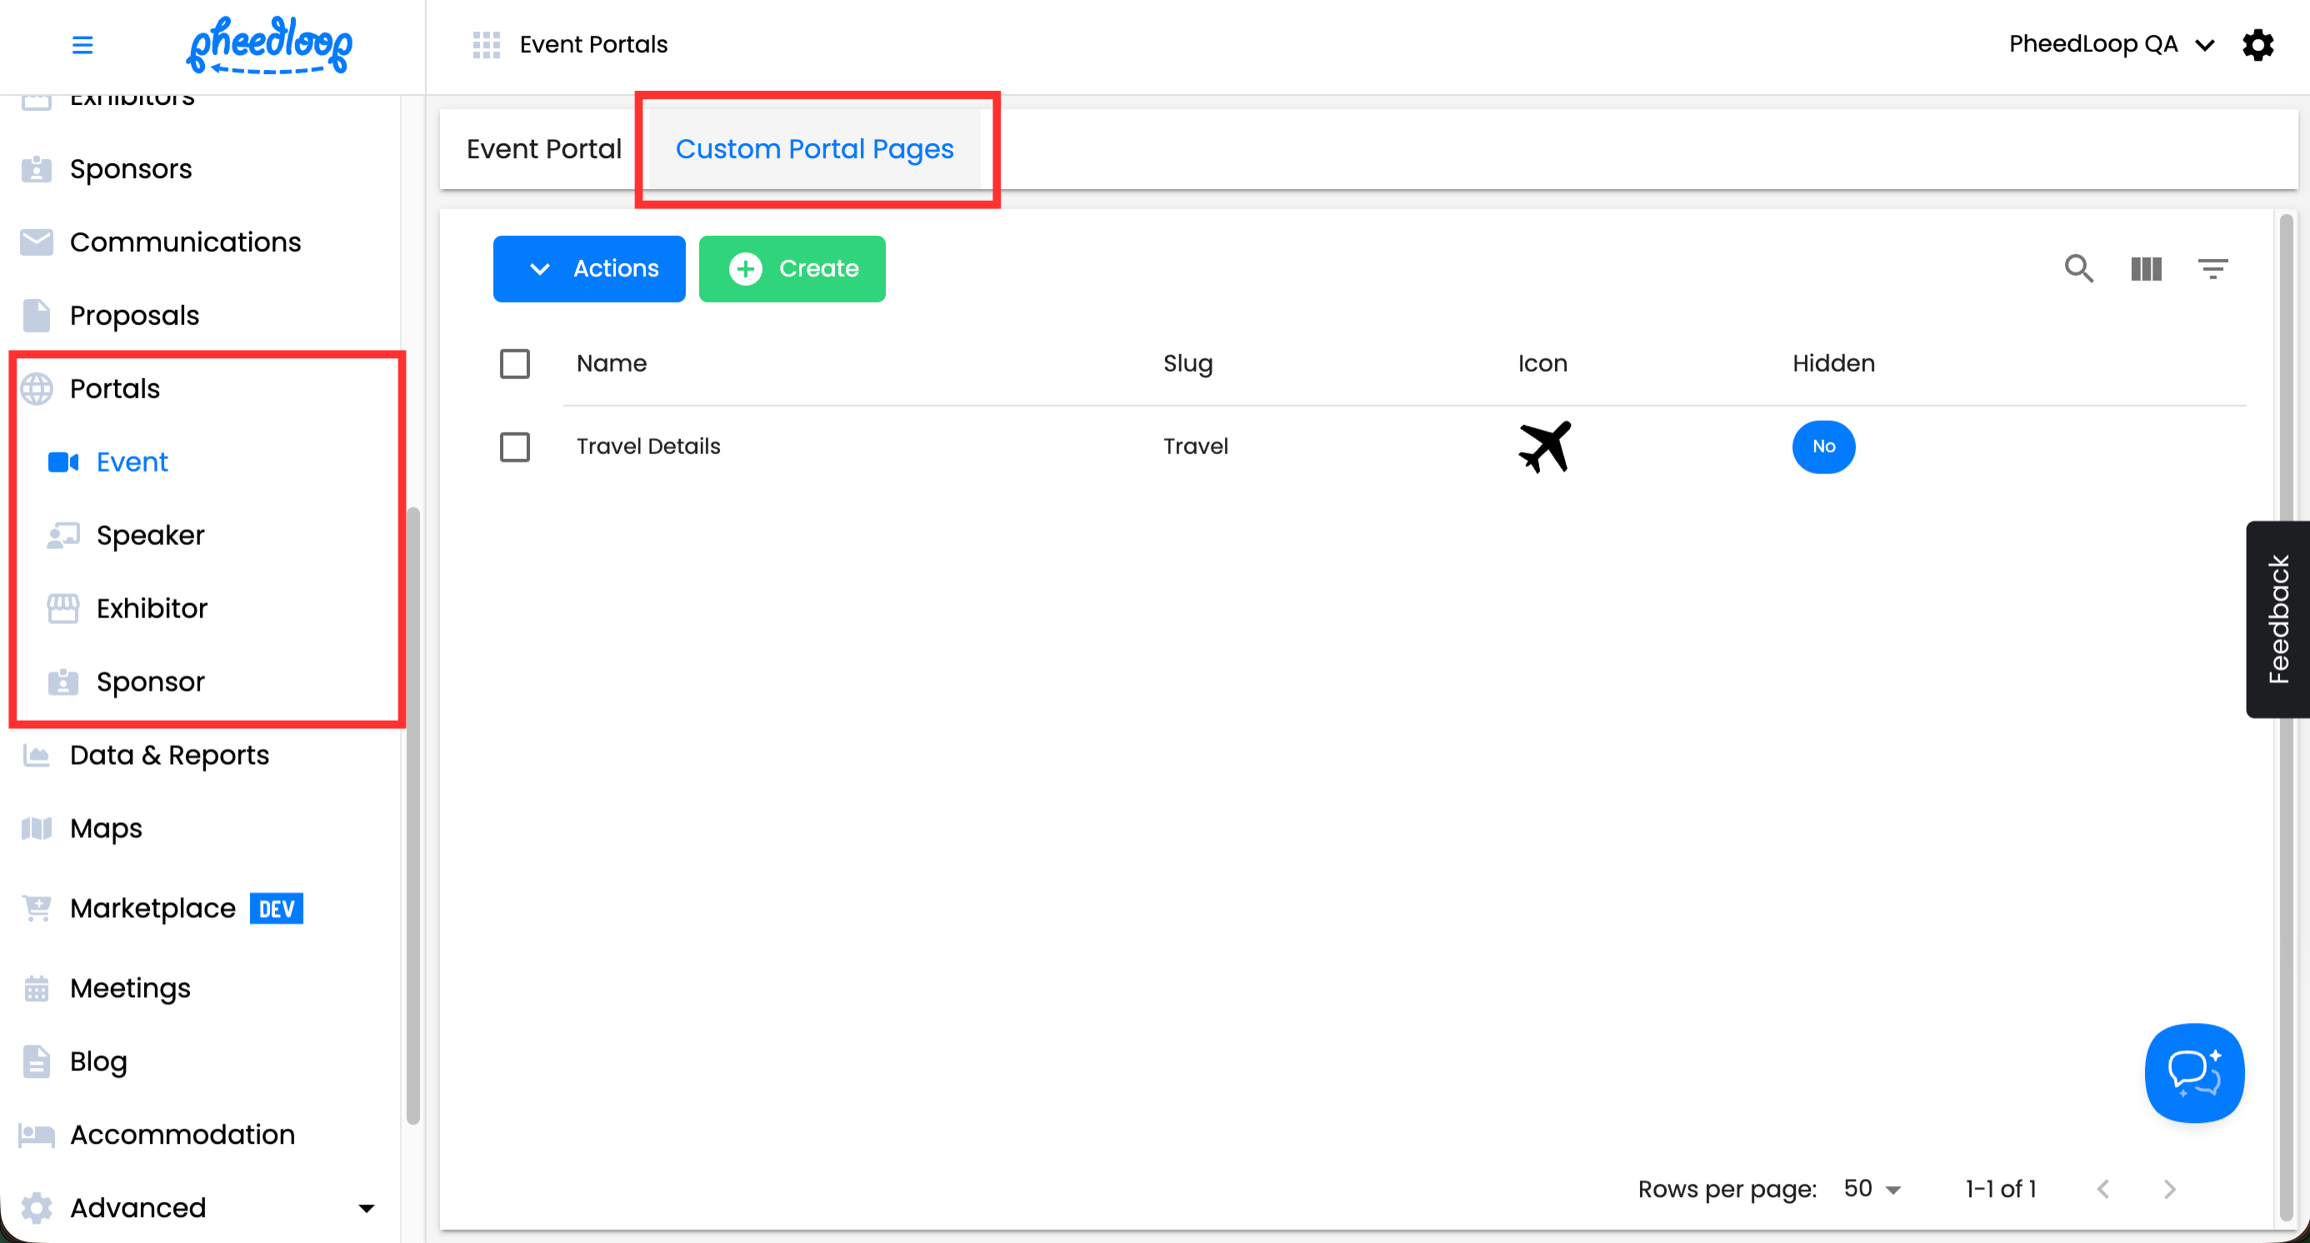Click the airplane icon in Travel row
The height and width of the screenshot is (1243, 2310).
click(x=1544, y=447)
